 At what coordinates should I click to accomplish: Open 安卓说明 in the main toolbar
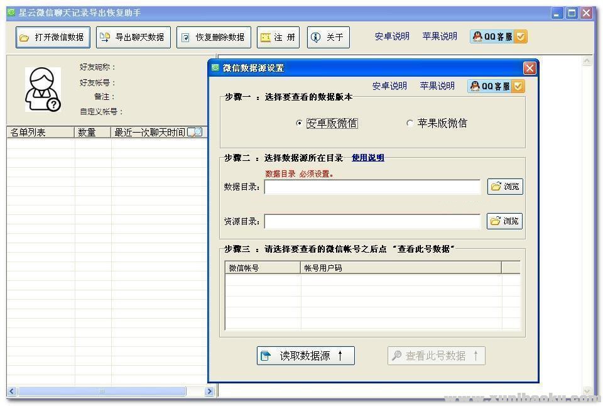392,36
